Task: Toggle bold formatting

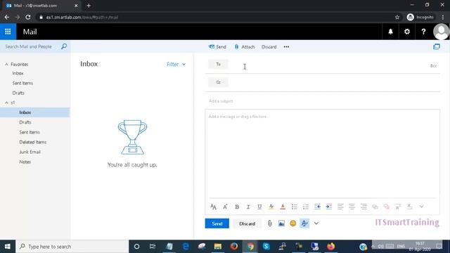Action: [237, 207]
